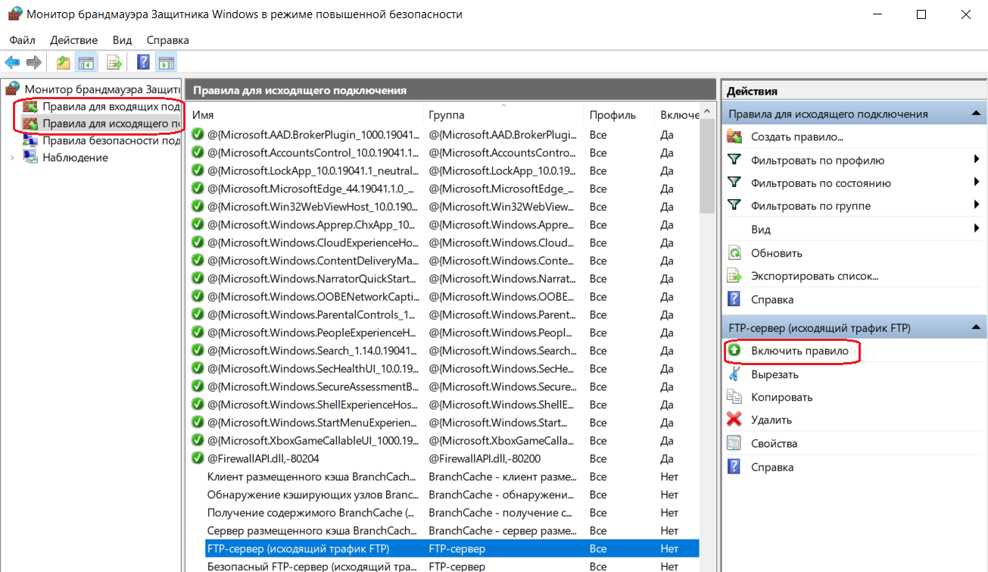Click the funnel icon for Фильтровать по состоянию
The height and width of the screenshot is (572, 988).
(734, 183)
